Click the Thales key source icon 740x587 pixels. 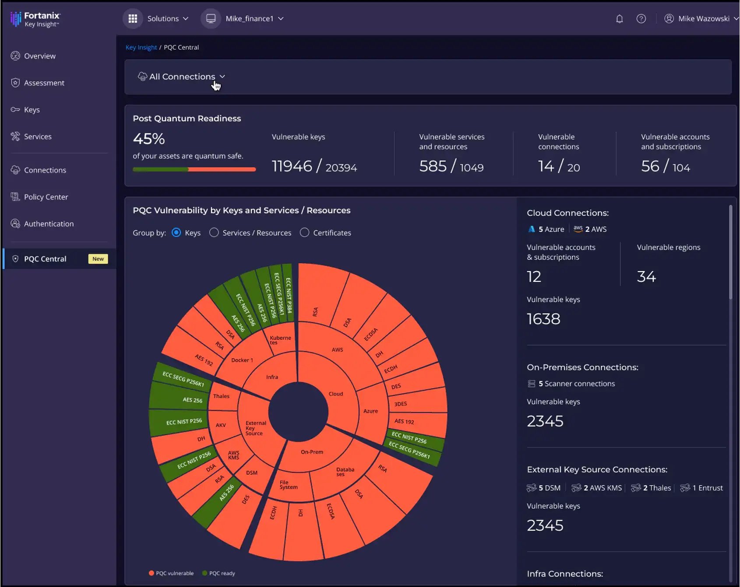click(x=636, y=488)
